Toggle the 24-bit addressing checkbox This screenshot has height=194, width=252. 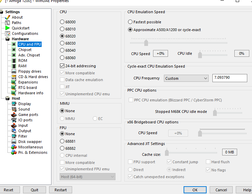coord(62,66)
